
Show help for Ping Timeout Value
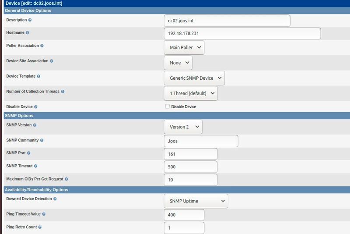44,214
